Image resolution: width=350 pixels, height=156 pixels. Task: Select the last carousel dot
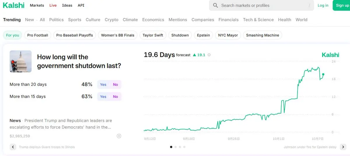(x=184, y=147)
